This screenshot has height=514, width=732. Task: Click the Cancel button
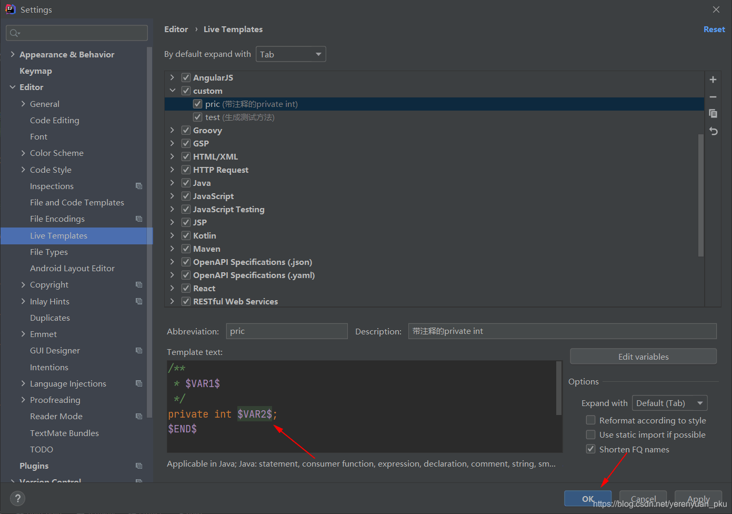(643, 498)
